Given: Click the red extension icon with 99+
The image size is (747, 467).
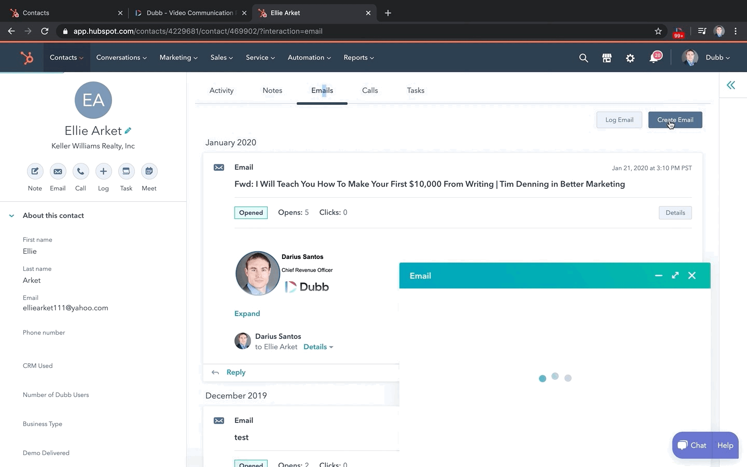Looking at the screenshot, I should point(679,32).
